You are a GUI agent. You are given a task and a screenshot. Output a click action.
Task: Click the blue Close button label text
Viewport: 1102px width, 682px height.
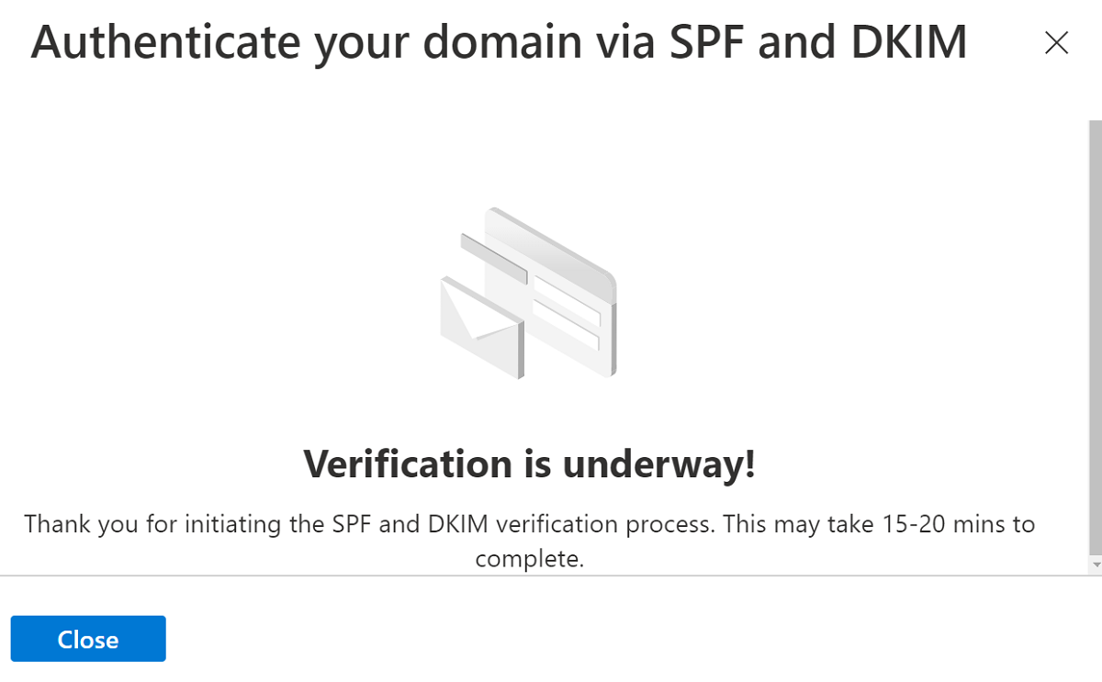coord(88,639)
